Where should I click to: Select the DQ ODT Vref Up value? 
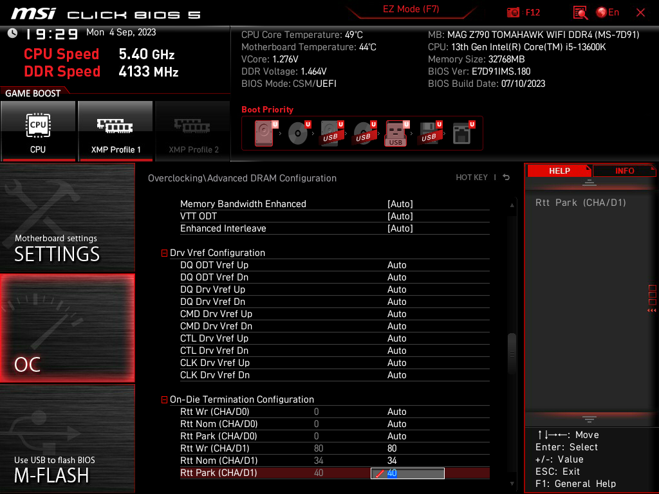(x=396, y=265)
